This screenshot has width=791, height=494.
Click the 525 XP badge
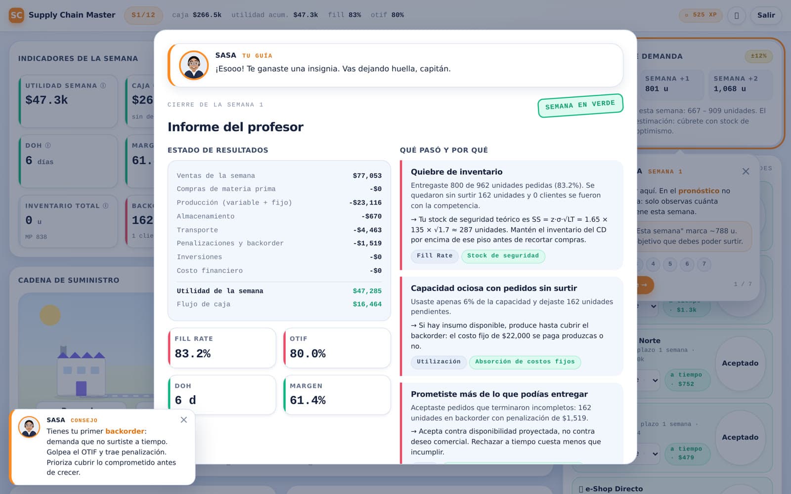(701, 15)
